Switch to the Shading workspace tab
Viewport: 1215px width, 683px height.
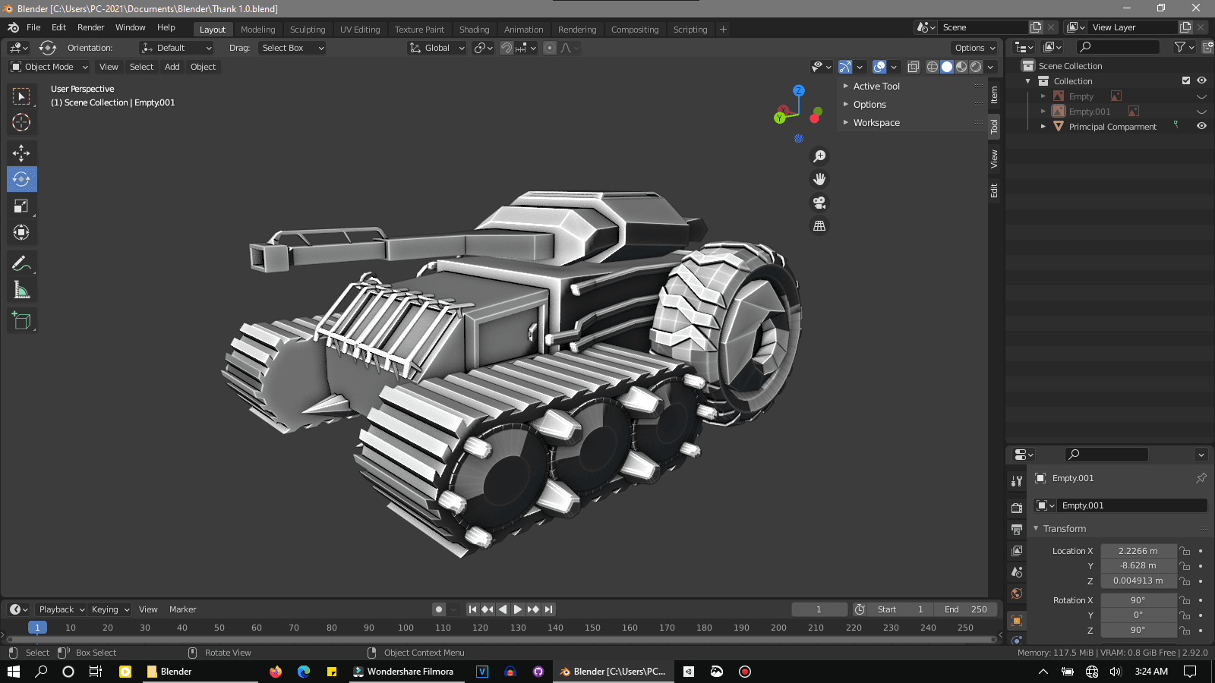tap(474, 30)
